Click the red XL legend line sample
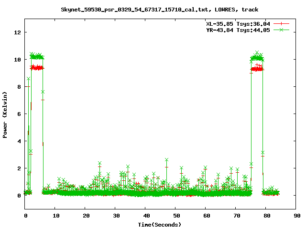This screenshot has width=306, height=229. [x=281, y=24]
